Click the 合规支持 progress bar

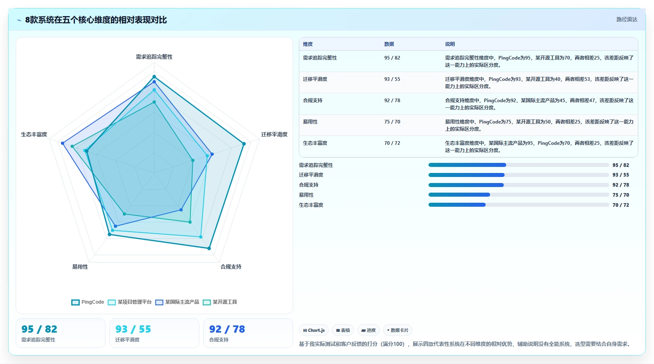[519, 185]
